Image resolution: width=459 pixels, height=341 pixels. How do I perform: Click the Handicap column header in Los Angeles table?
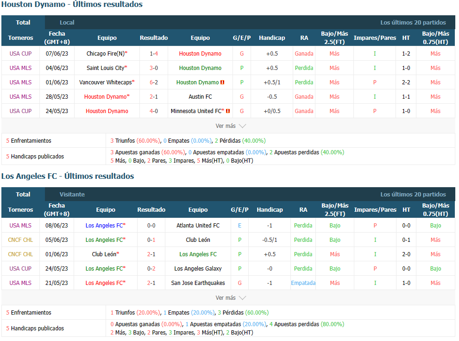point(270,209)
